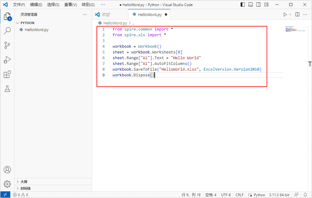Select HelloWord.py in the explorer tree
Viewport: 312px width, 198px height.
point(37,29)
